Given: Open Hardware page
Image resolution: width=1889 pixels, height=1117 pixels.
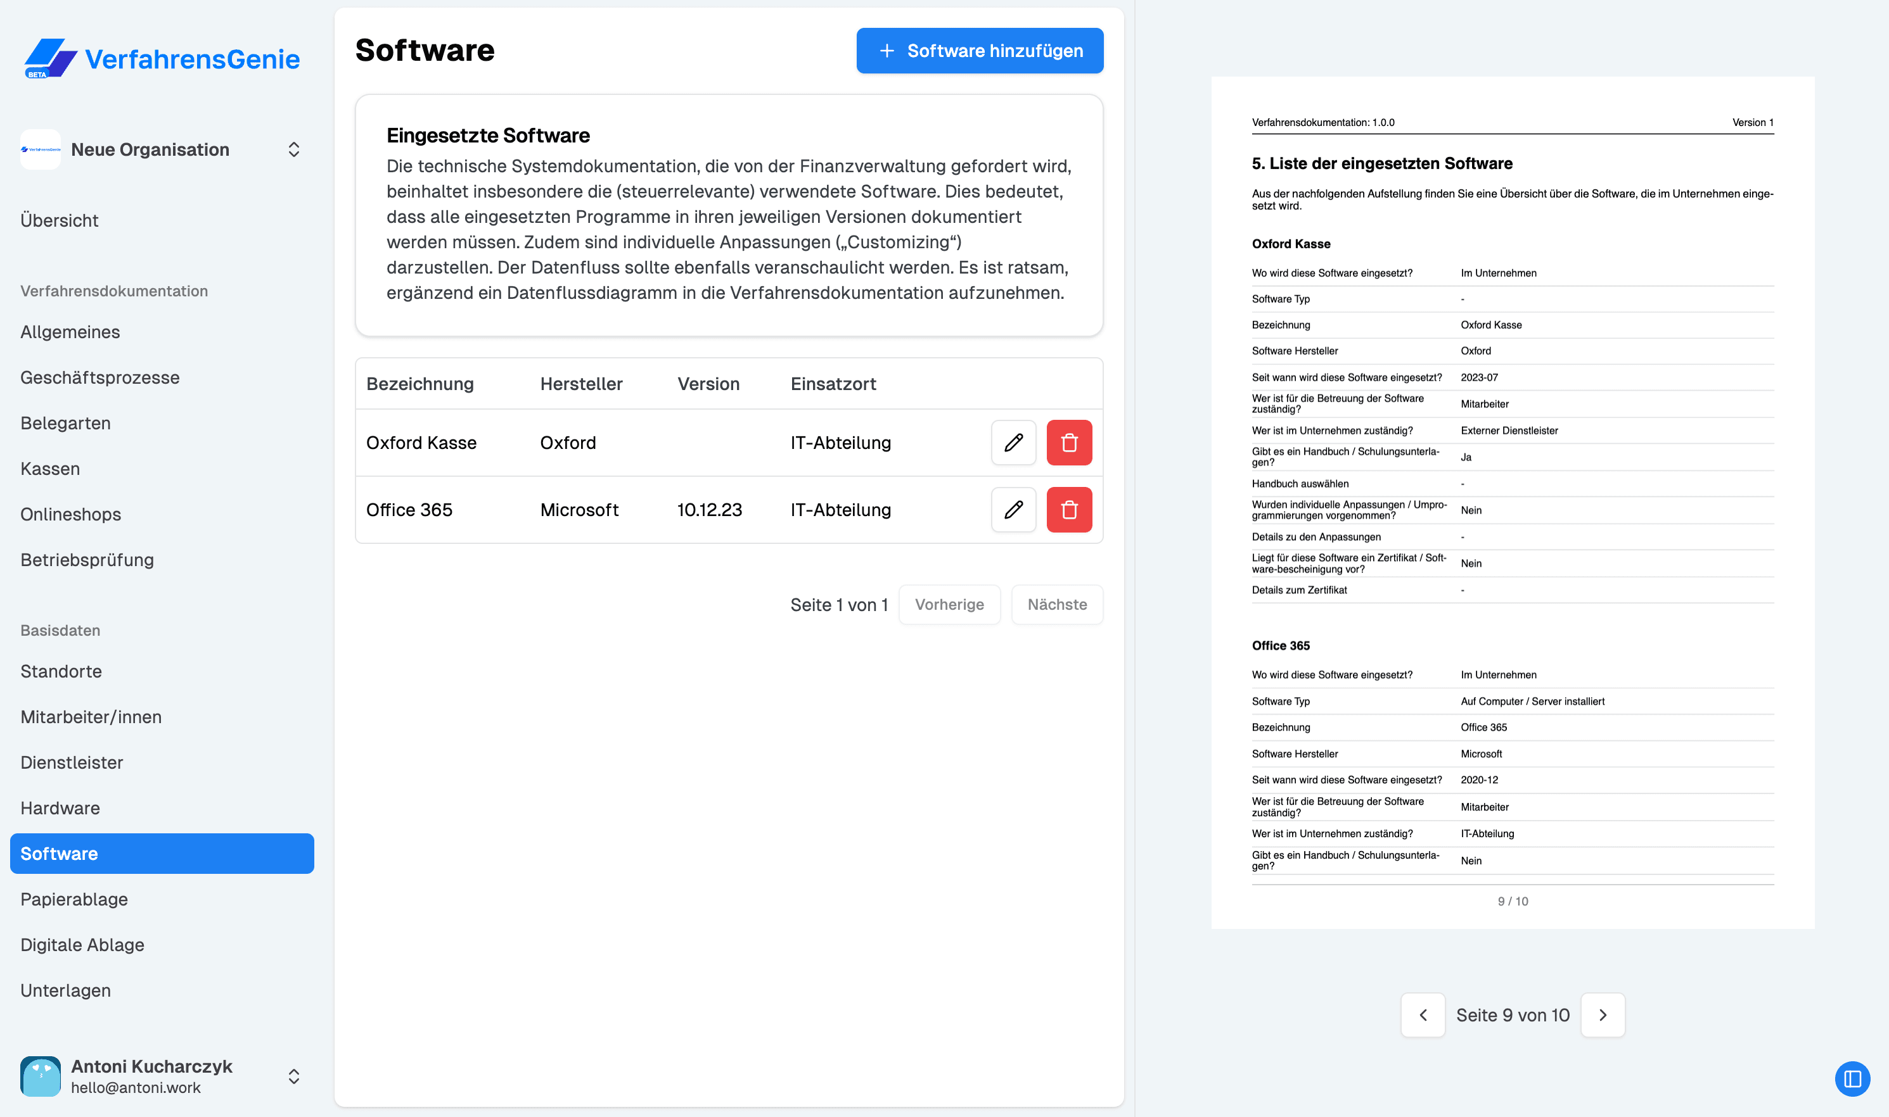Looking at the screenshot, I should 60,807.
